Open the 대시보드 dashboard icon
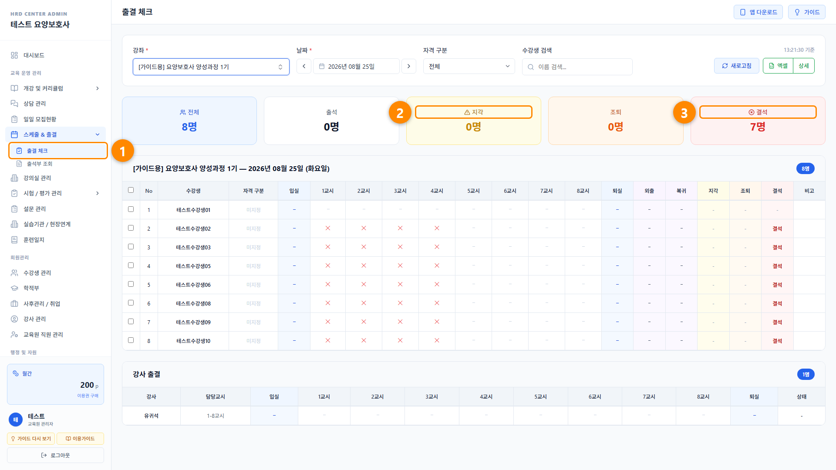This screenshot has height=470, width=836. coord(14,55)
